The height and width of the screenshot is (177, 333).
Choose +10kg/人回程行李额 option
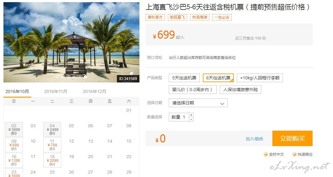click(260, 78)
